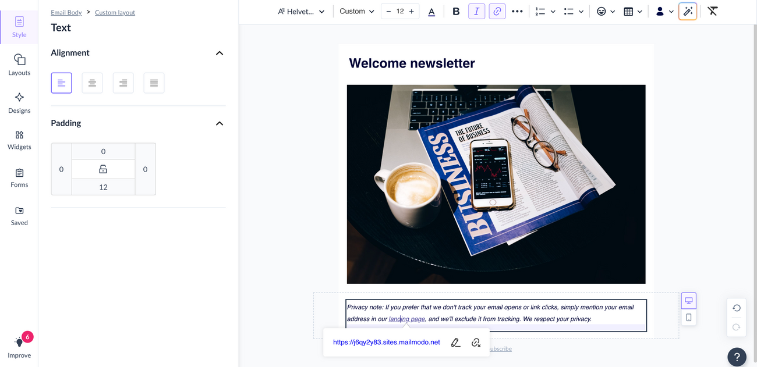Toggle the padding lock icon

pyautogui.click(x=103, y=169)
